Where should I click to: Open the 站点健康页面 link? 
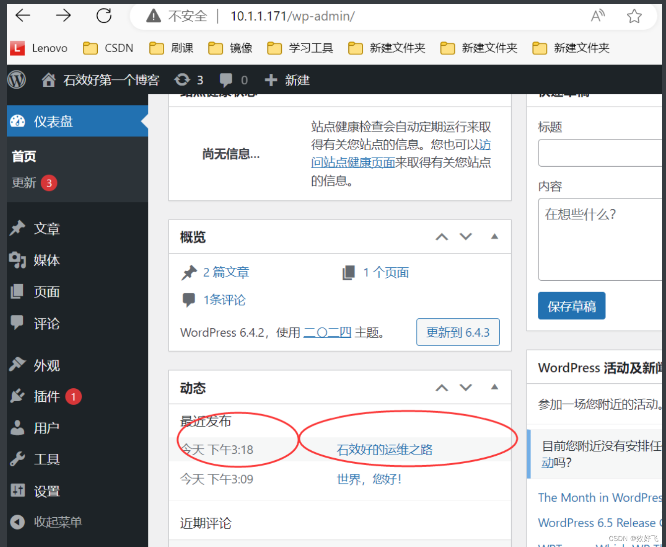(x=352, y=163)
